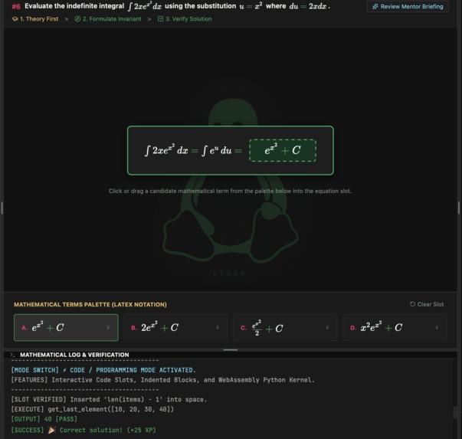
Task: Click the sparkle icon in Review Mentor Briefing
Action: [x=375, y=6]
